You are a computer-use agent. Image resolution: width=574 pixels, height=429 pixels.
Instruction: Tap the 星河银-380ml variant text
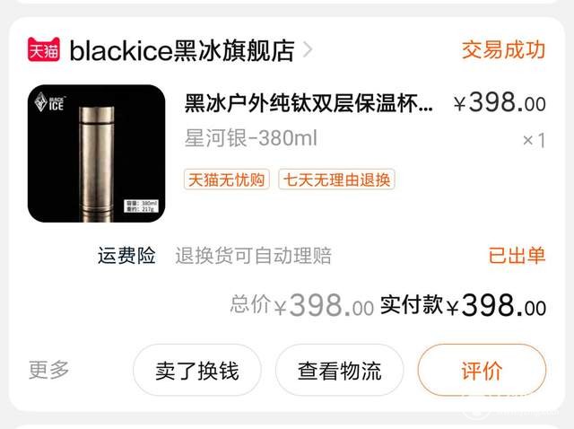[x=251, y=138]
